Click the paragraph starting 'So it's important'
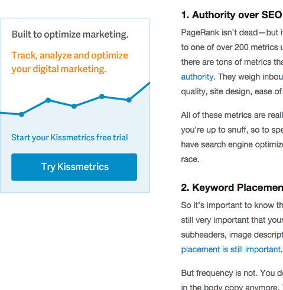The width and height of the screenshot is (283, 290). tap(232, 228)
